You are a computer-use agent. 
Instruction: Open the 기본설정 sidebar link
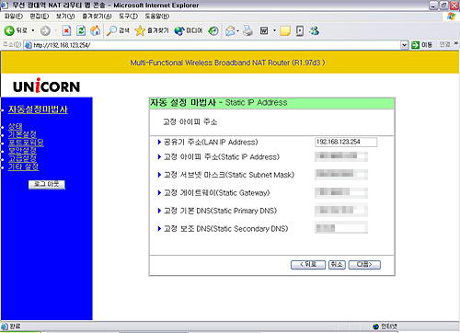pos(22,134)
